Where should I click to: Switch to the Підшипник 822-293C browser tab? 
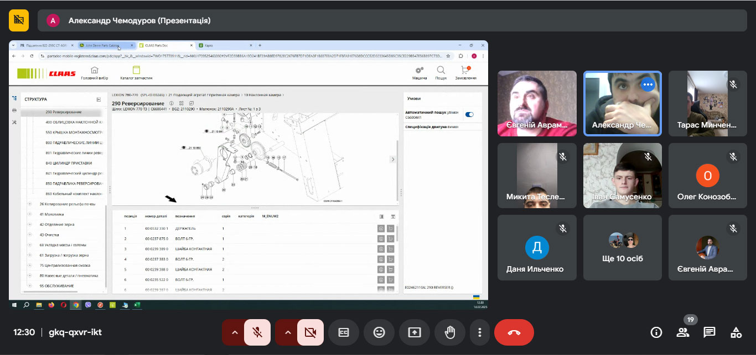[46, 45]
